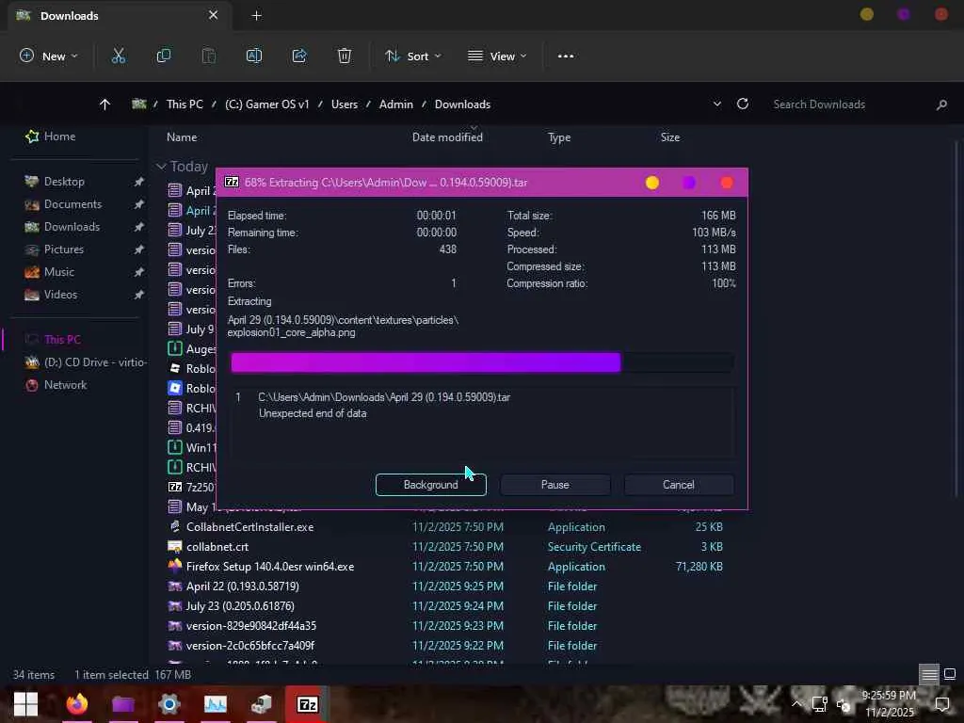Refresh the Downloads folder view

[743, 104]
